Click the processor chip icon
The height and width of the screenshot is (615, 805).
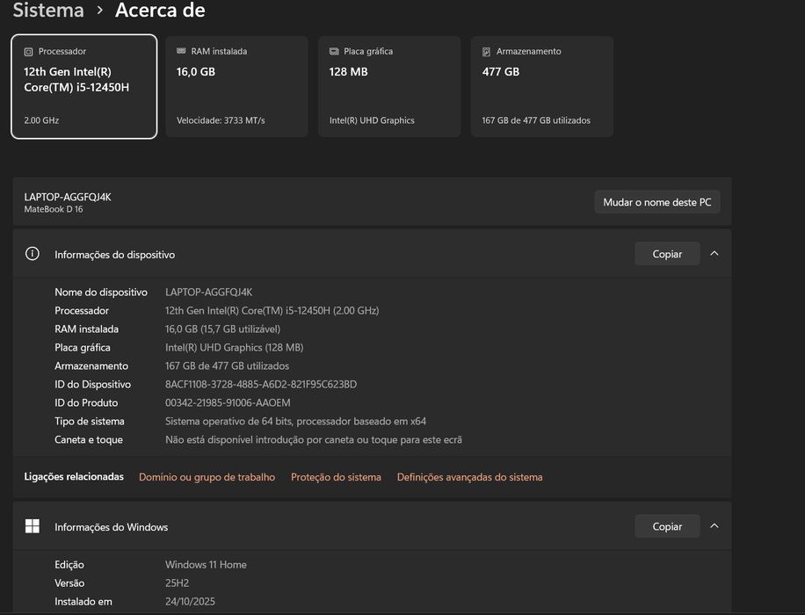29,51
